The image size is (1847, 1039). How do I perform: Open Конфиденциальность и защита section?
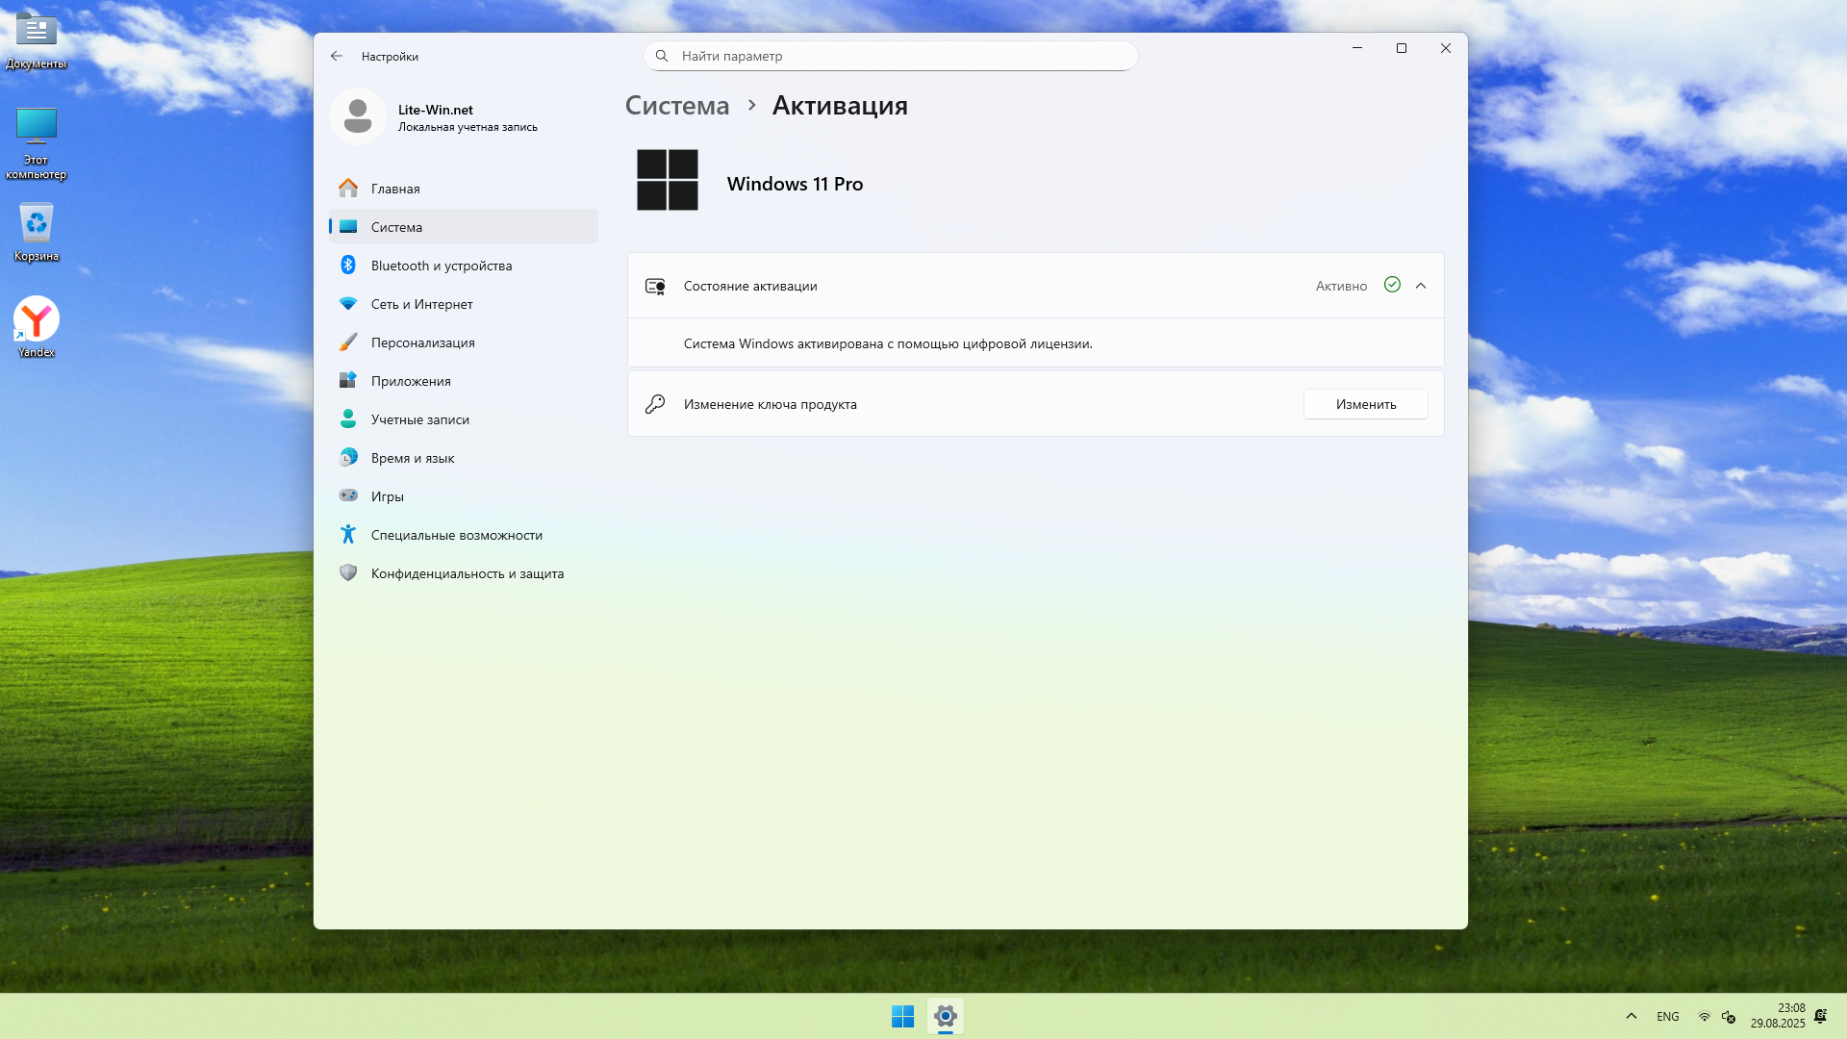point(467,573)
